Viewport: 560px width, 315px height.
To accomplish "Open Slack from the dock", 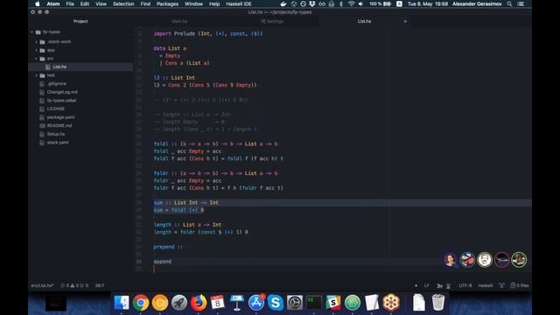I will pyautogui.click(x=333, y=303).
